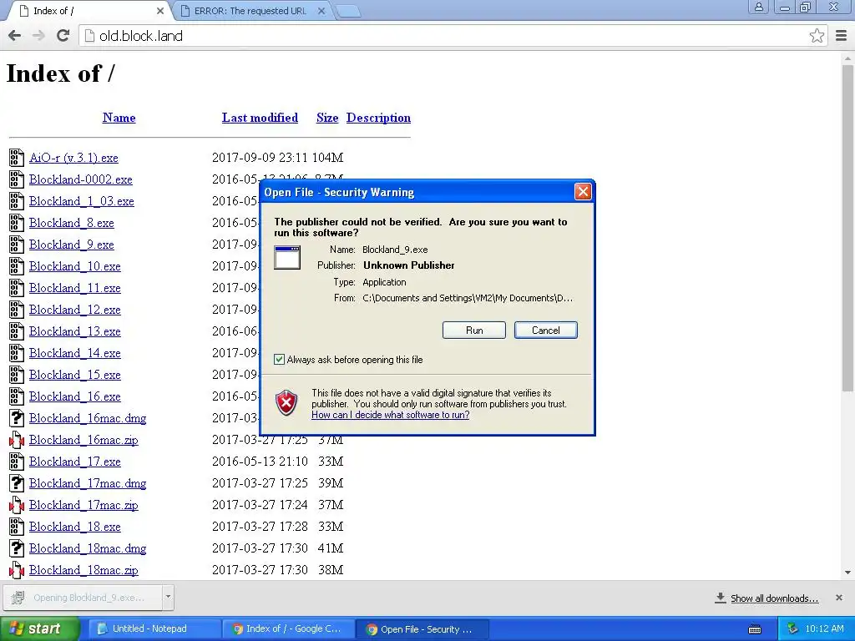
Task: Bookmark page with the star icon
Action: (x=817, y=36)
